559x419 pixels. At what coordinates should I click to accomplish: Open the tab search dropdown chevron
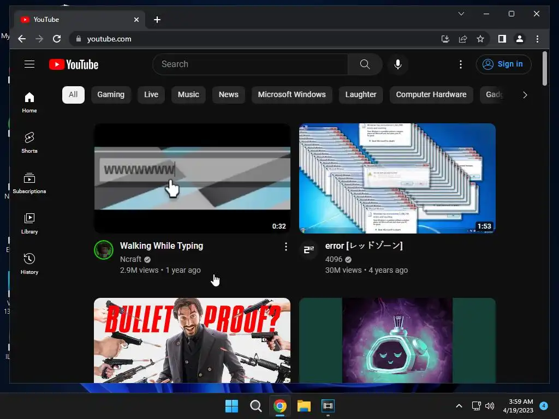461,14
